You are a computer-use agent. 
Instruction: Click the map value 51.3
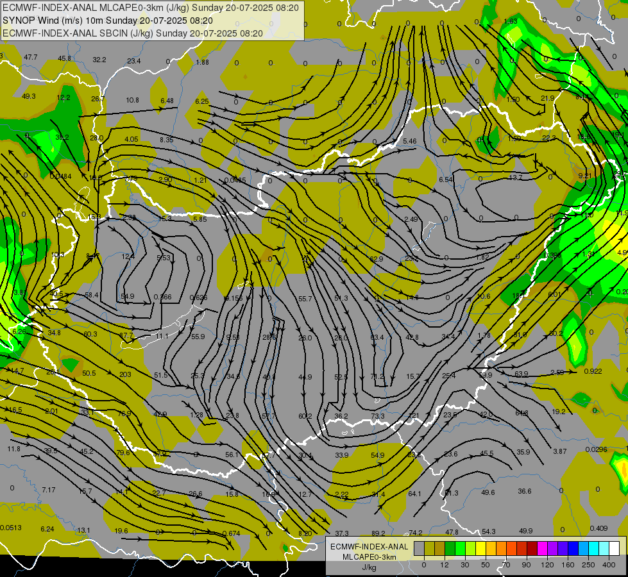[x=341, y=298]
